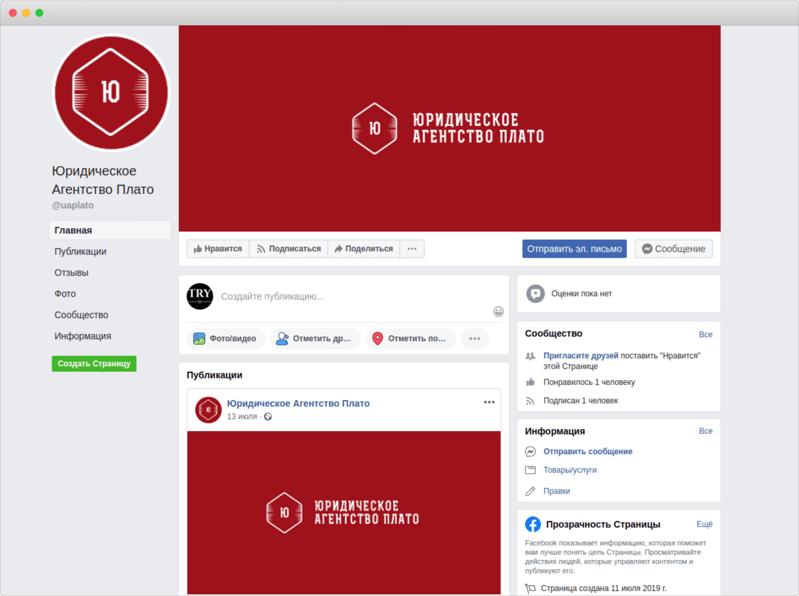Image resolution: width=799 pixels, height=596 pixels.
Task: Click the Оценки пока нет text
Action: pyautogui.click(x=581, y=294)
